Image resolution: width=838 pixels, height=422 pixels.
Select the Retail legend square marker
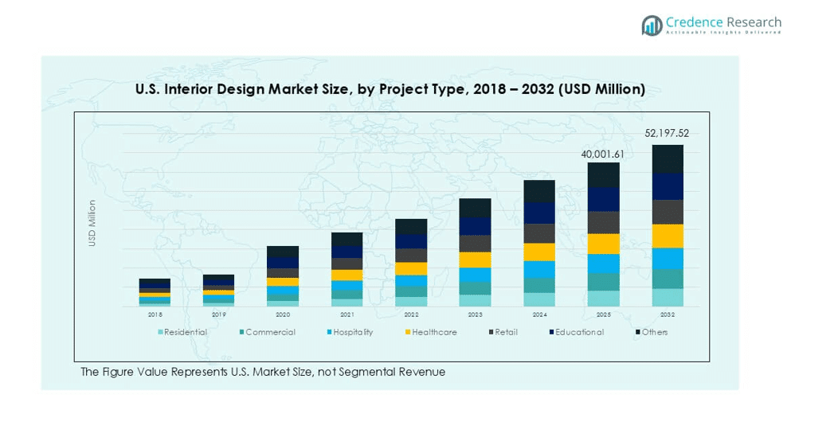490,332
